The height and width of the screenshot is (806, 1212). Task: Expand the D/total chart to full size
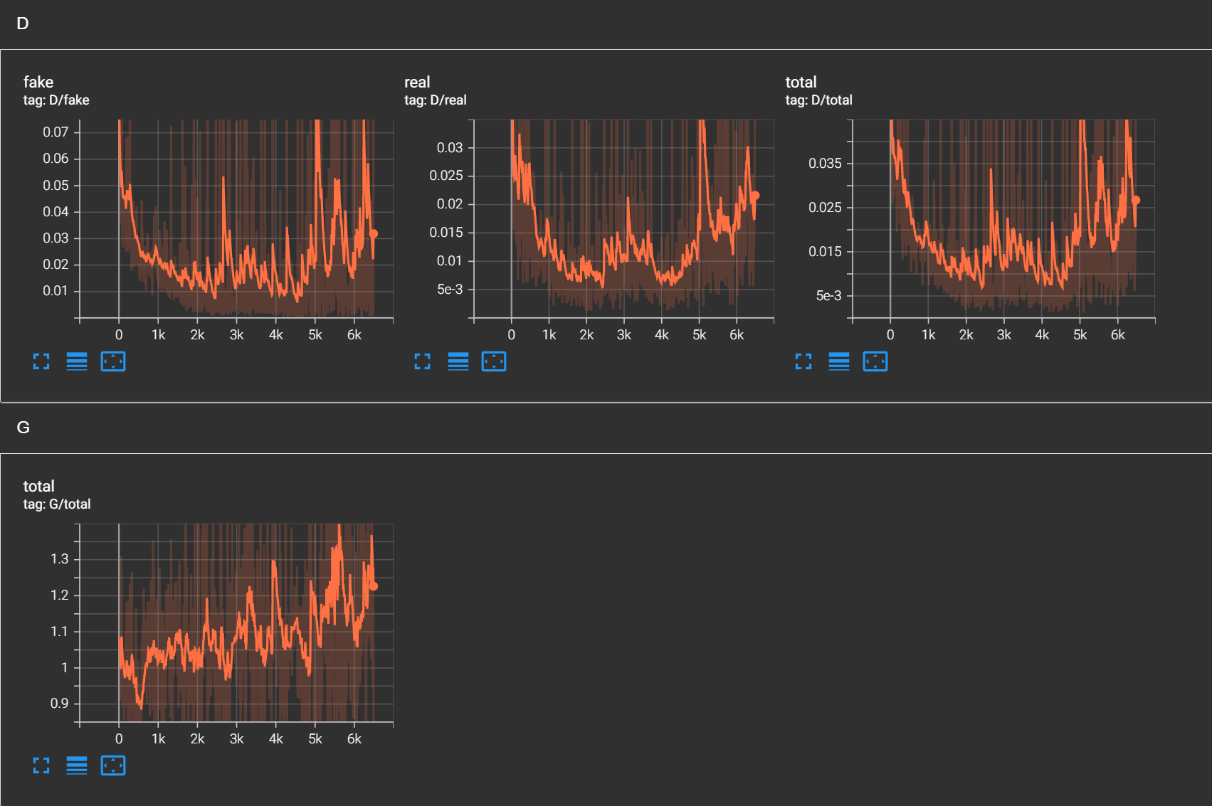pyautogui.click(x=803, y=361)
